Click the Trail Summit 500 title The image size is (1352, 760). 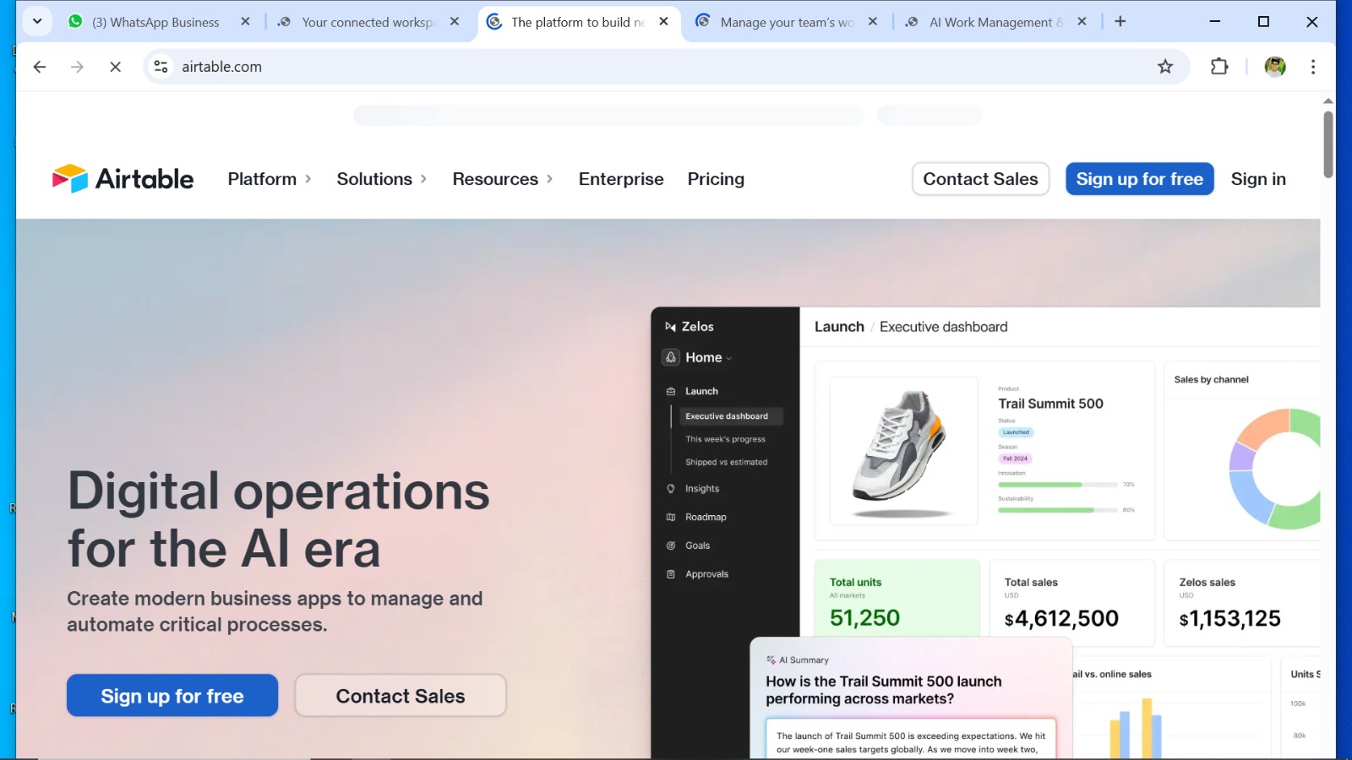click(1050, 404)
